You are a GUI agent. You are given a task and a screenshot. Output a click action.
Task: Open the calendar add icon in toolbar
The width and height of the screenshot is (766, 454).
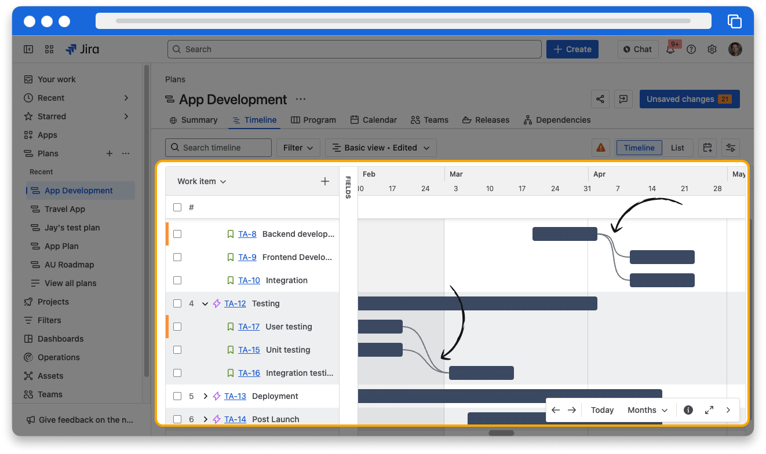707,148
